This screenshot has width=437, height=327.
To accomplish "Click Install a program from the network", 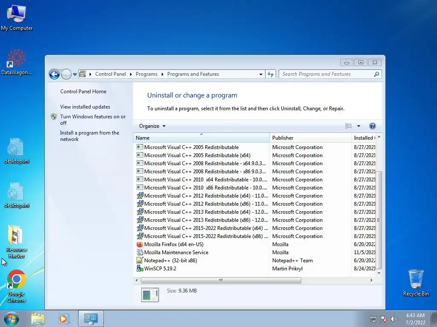I will 90,136.
